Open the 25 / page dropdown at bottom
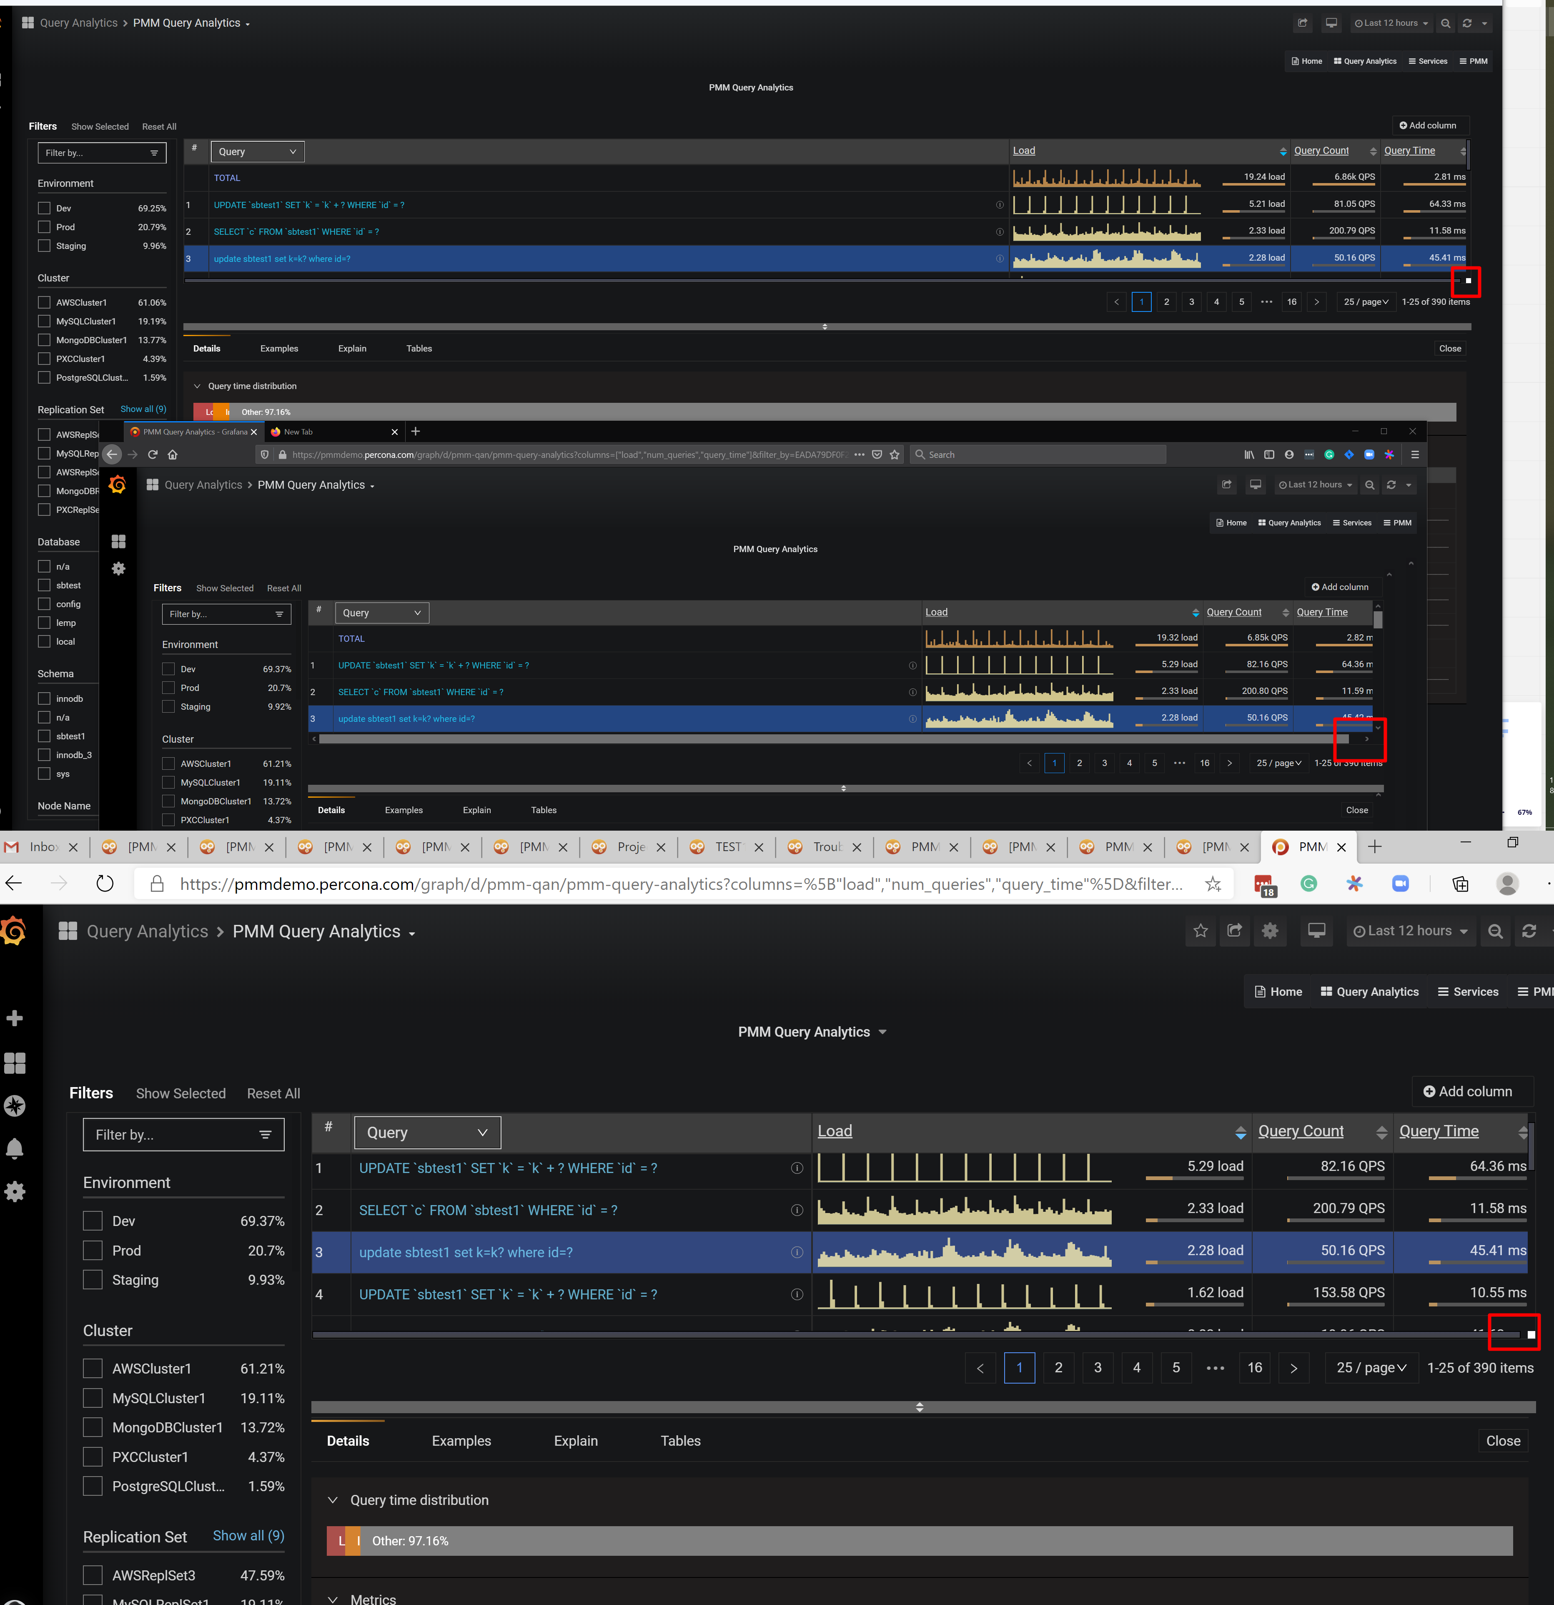 click(1371, 1368)
